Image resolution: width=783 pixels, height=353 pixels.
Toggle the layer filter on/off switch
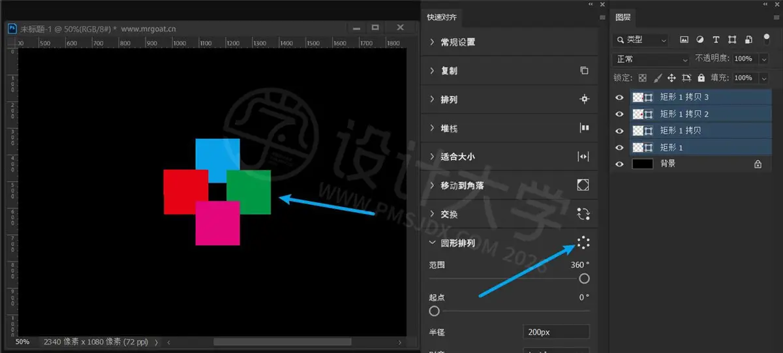766,38
